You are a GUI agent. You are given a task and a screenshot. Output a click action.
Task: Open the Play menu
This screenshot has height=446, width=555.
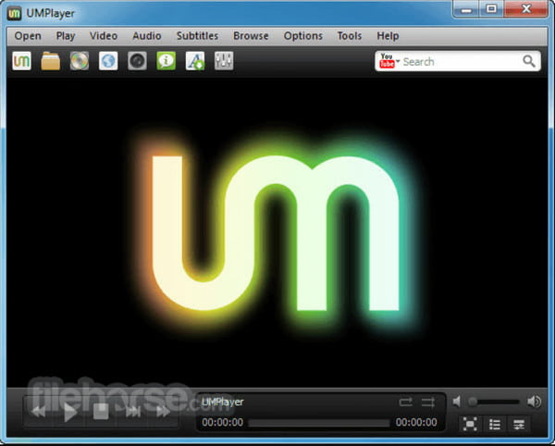click(x=66, y=36)
